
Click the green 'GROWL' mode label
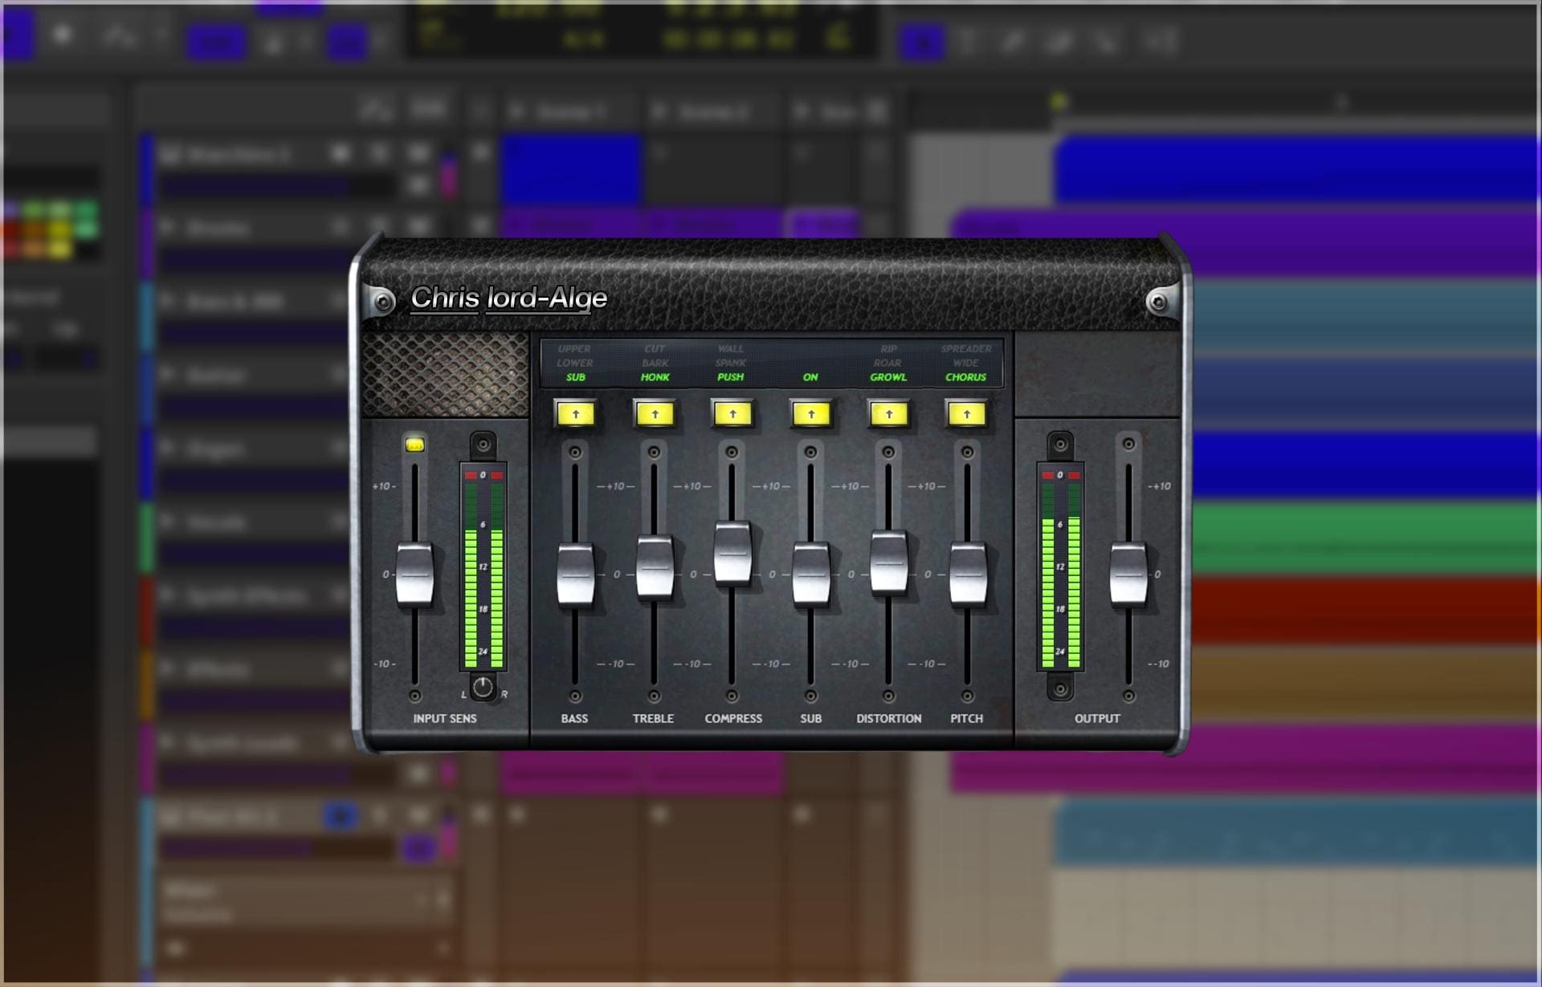coord(888,377)
